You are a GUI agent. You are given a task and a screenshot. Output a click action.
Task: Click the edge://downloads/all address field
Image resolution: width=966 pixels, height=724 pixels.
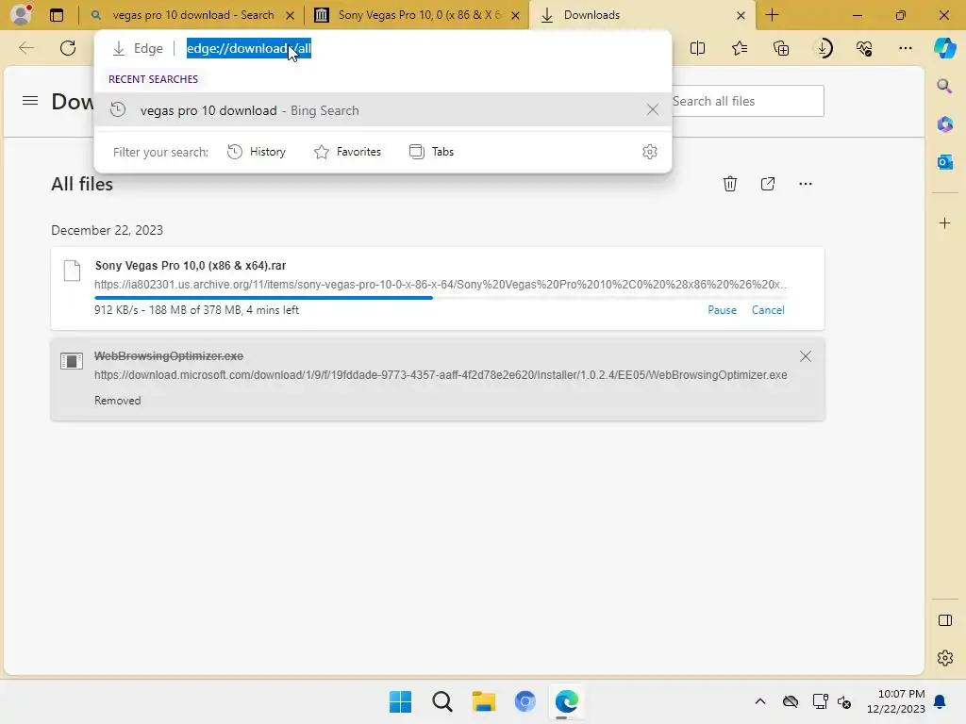[x=249, y=48]
